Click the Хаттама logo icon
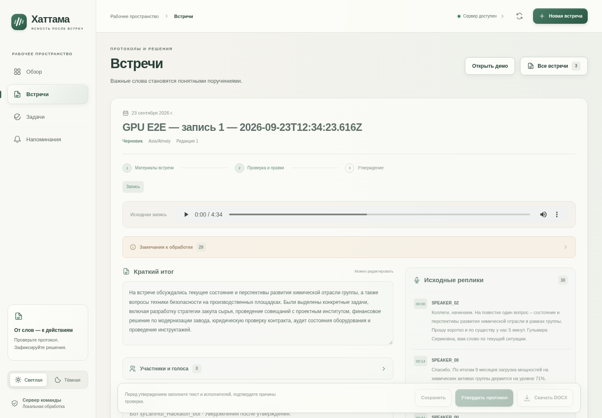Image resolution: width=602 pixels, height=418 pixels. [x=19, y=22]
